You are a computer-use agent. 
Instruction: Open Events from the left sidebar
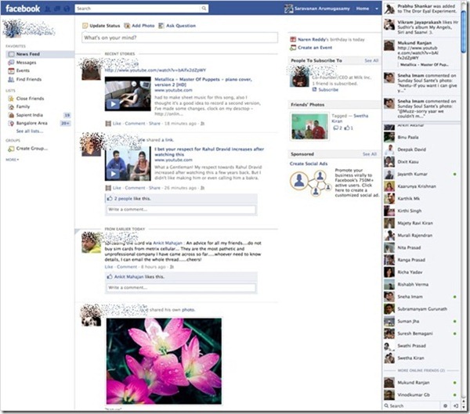click(23, 70)
